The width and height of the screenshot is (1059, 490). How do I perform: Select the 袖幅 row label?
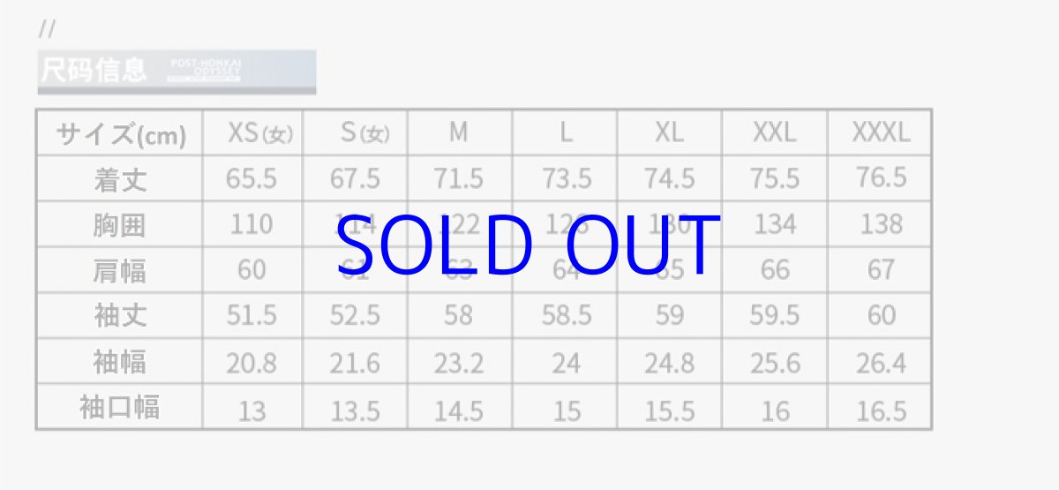(121, 362)
